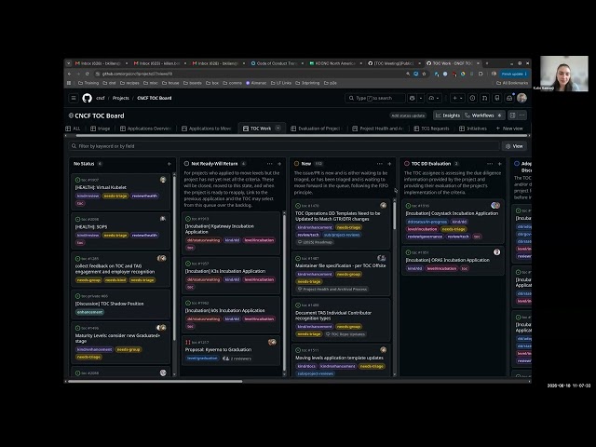The width and height of the screenshot is (596, 447).
Task: Switch to the triage view tab
Action: coord(101,129)
